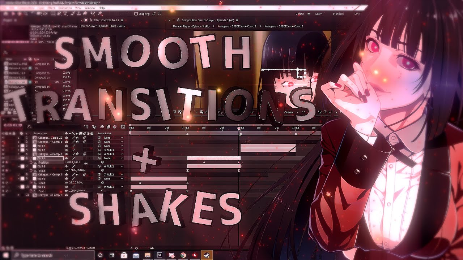The height and width of the screenshot is (260, 463).
Task: Select the Null 2 layer name field
Action: click(x=50, y=158)
